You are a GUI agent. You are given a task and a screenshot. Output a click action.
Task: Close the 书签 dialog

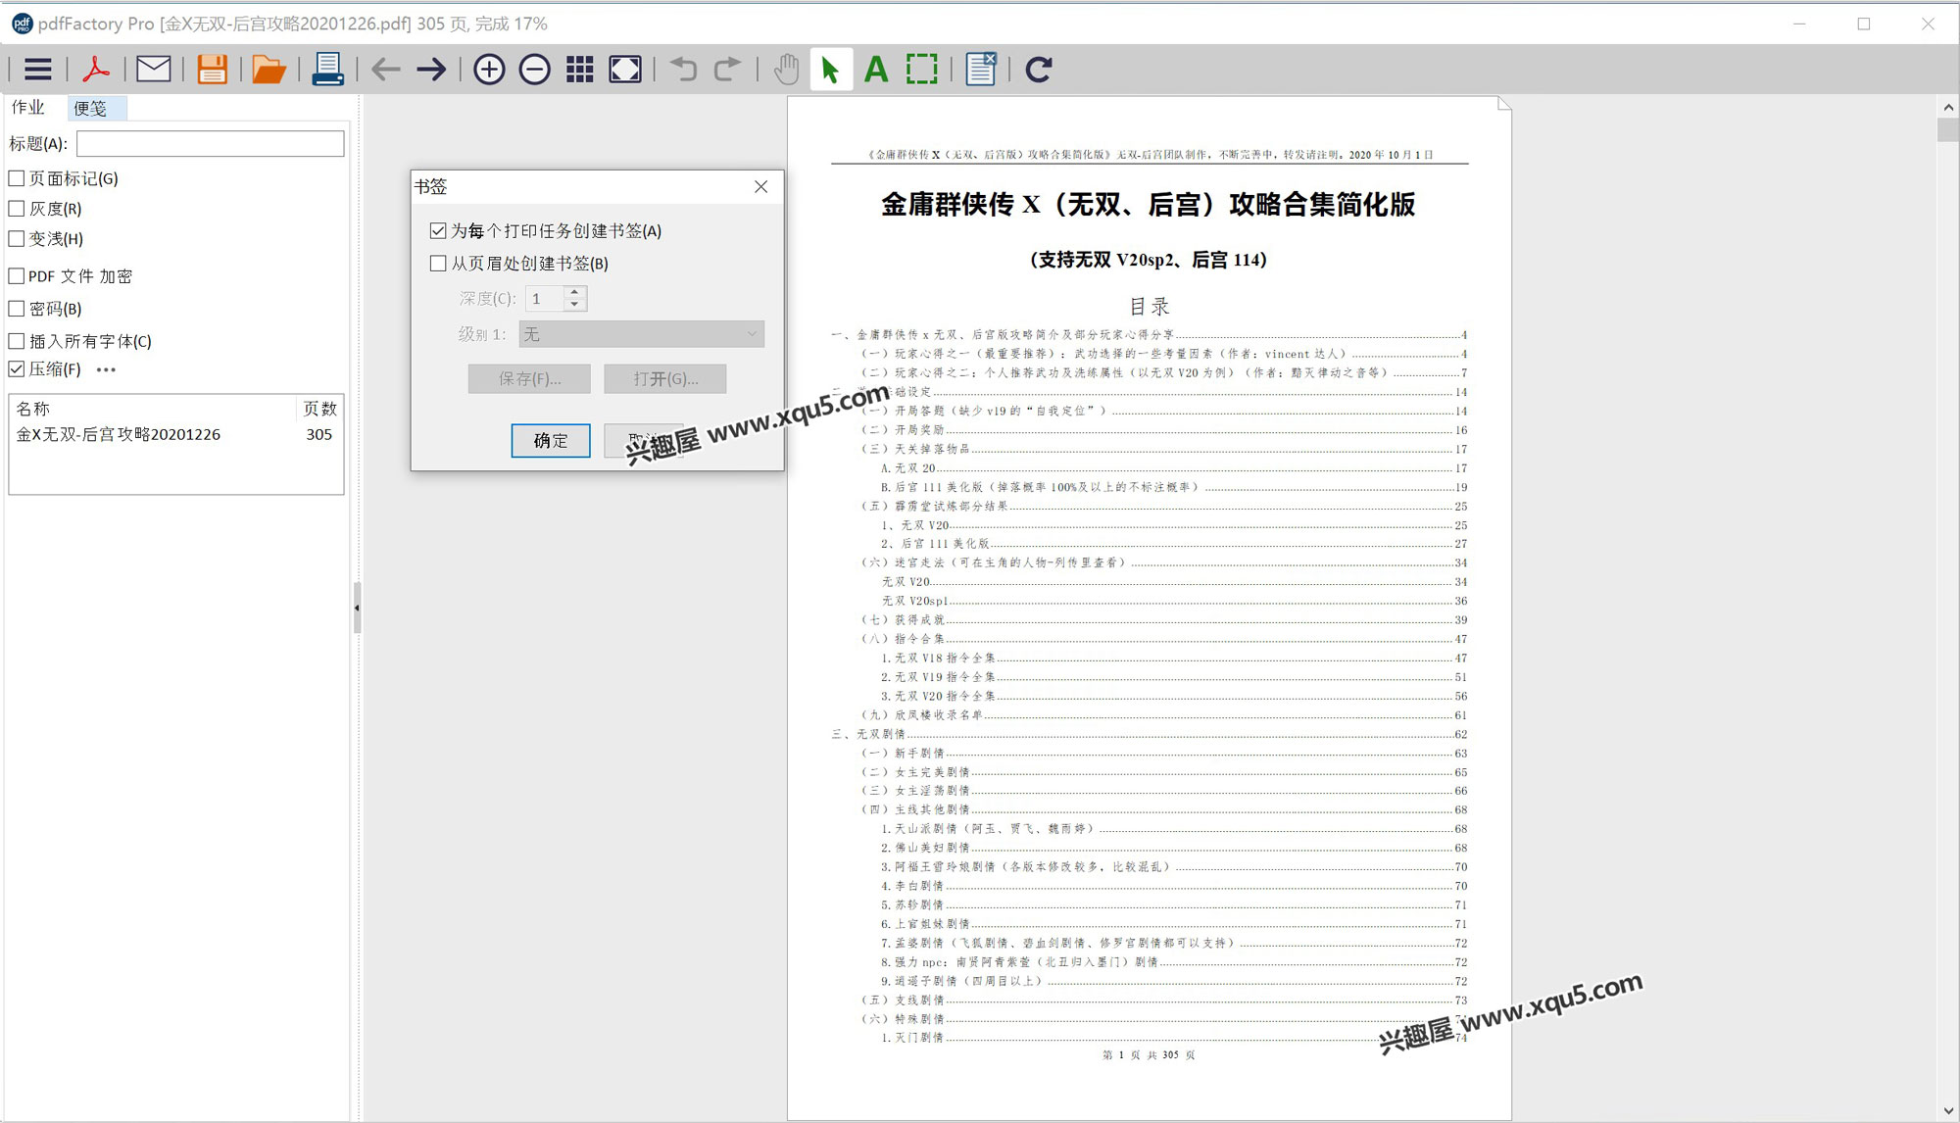coord(761,186)
